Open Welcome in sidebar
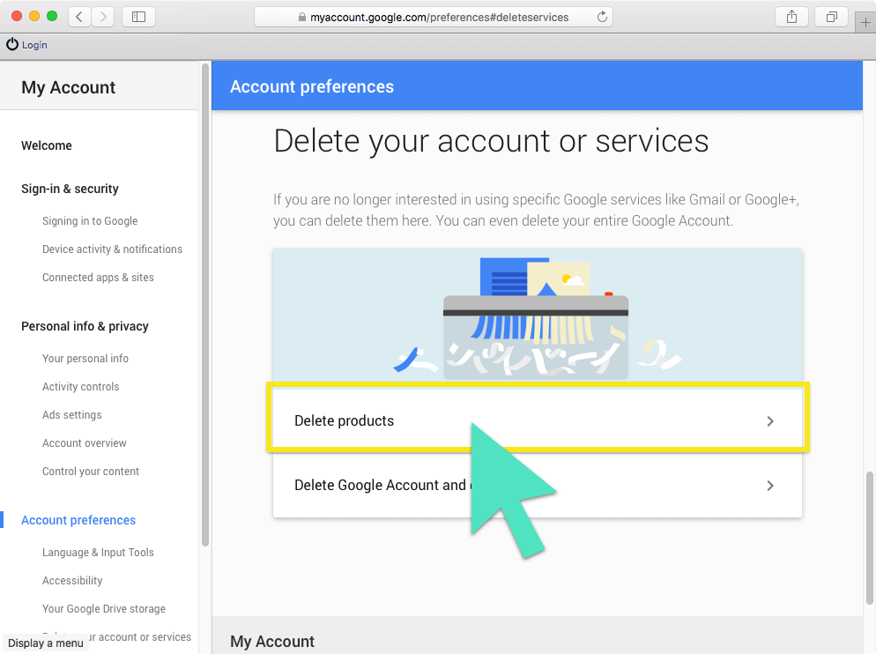The image size is (876, 654). [47, 145]
